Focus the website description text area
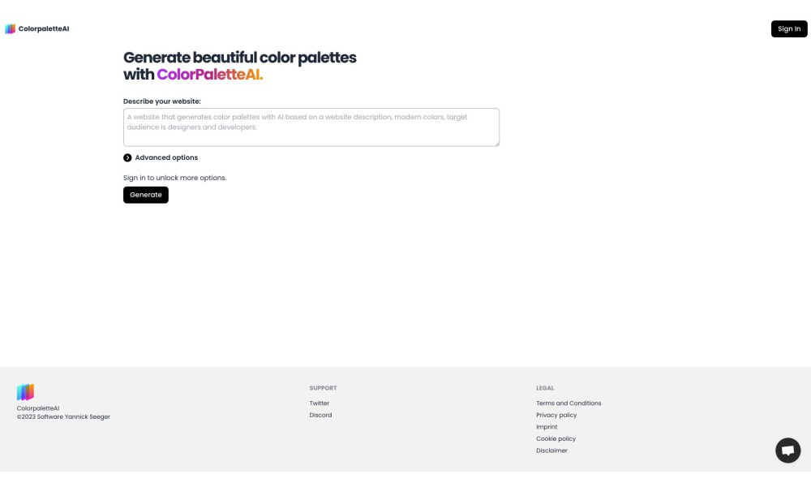The width and height of the screenshot is (811, 487). 311,127
